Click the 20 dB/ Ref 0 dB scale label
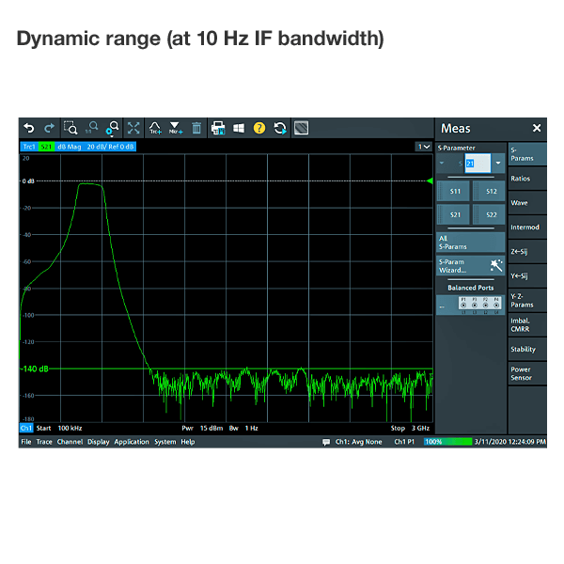This screenshot has height=564, width=564. tap(110, 147)
